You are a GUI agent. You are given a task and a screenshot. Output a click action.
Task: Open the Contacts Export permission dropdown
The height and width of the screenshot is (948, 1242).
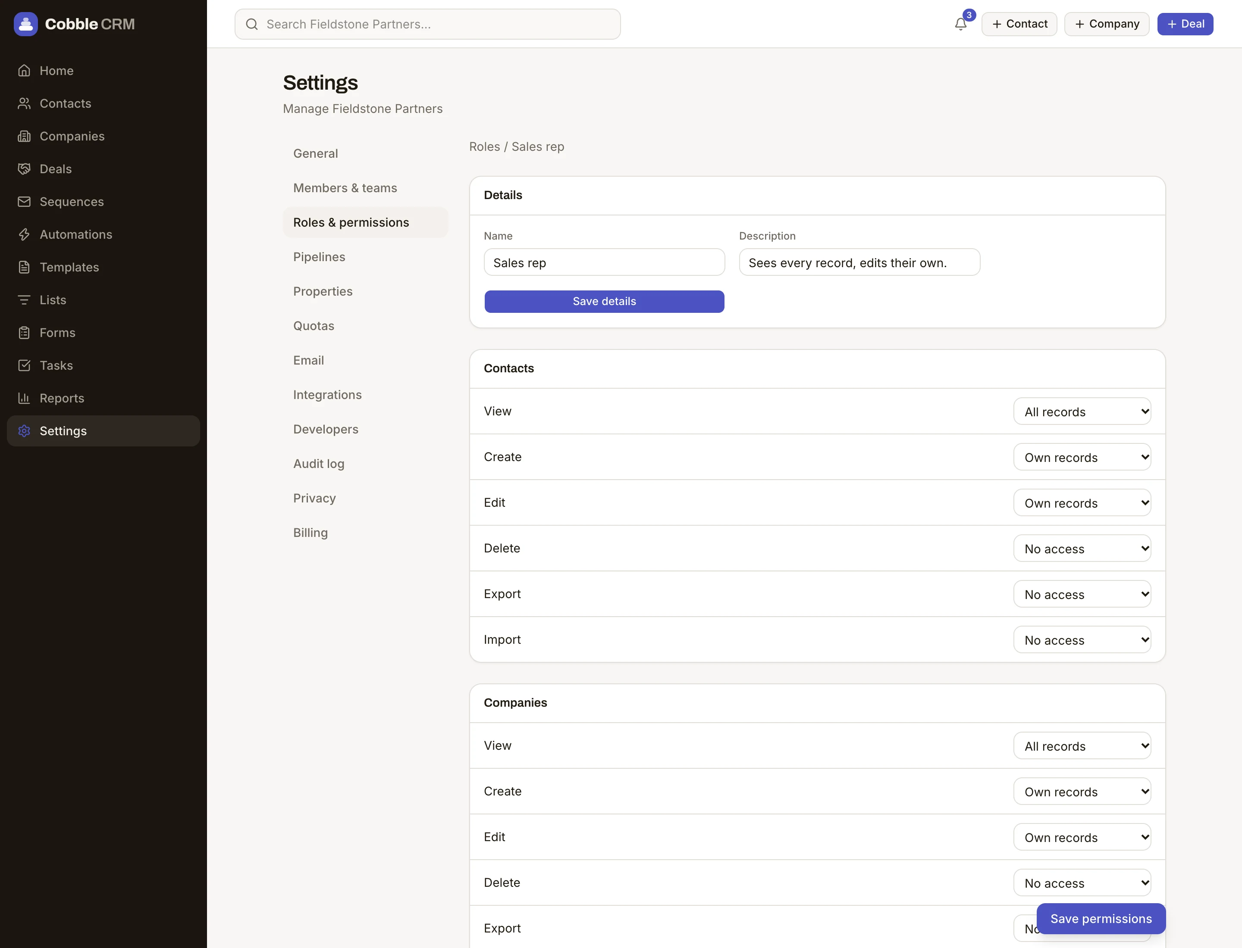coord(1082,594)
